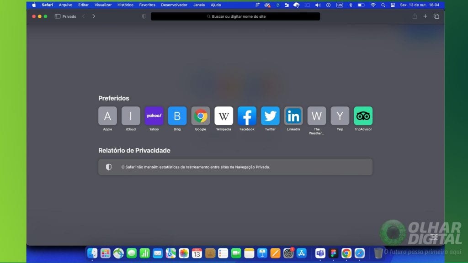Viewport: 468px width, 263px height.
Task: Open the Apple favorite tile
Action: (x=107, y=116)
